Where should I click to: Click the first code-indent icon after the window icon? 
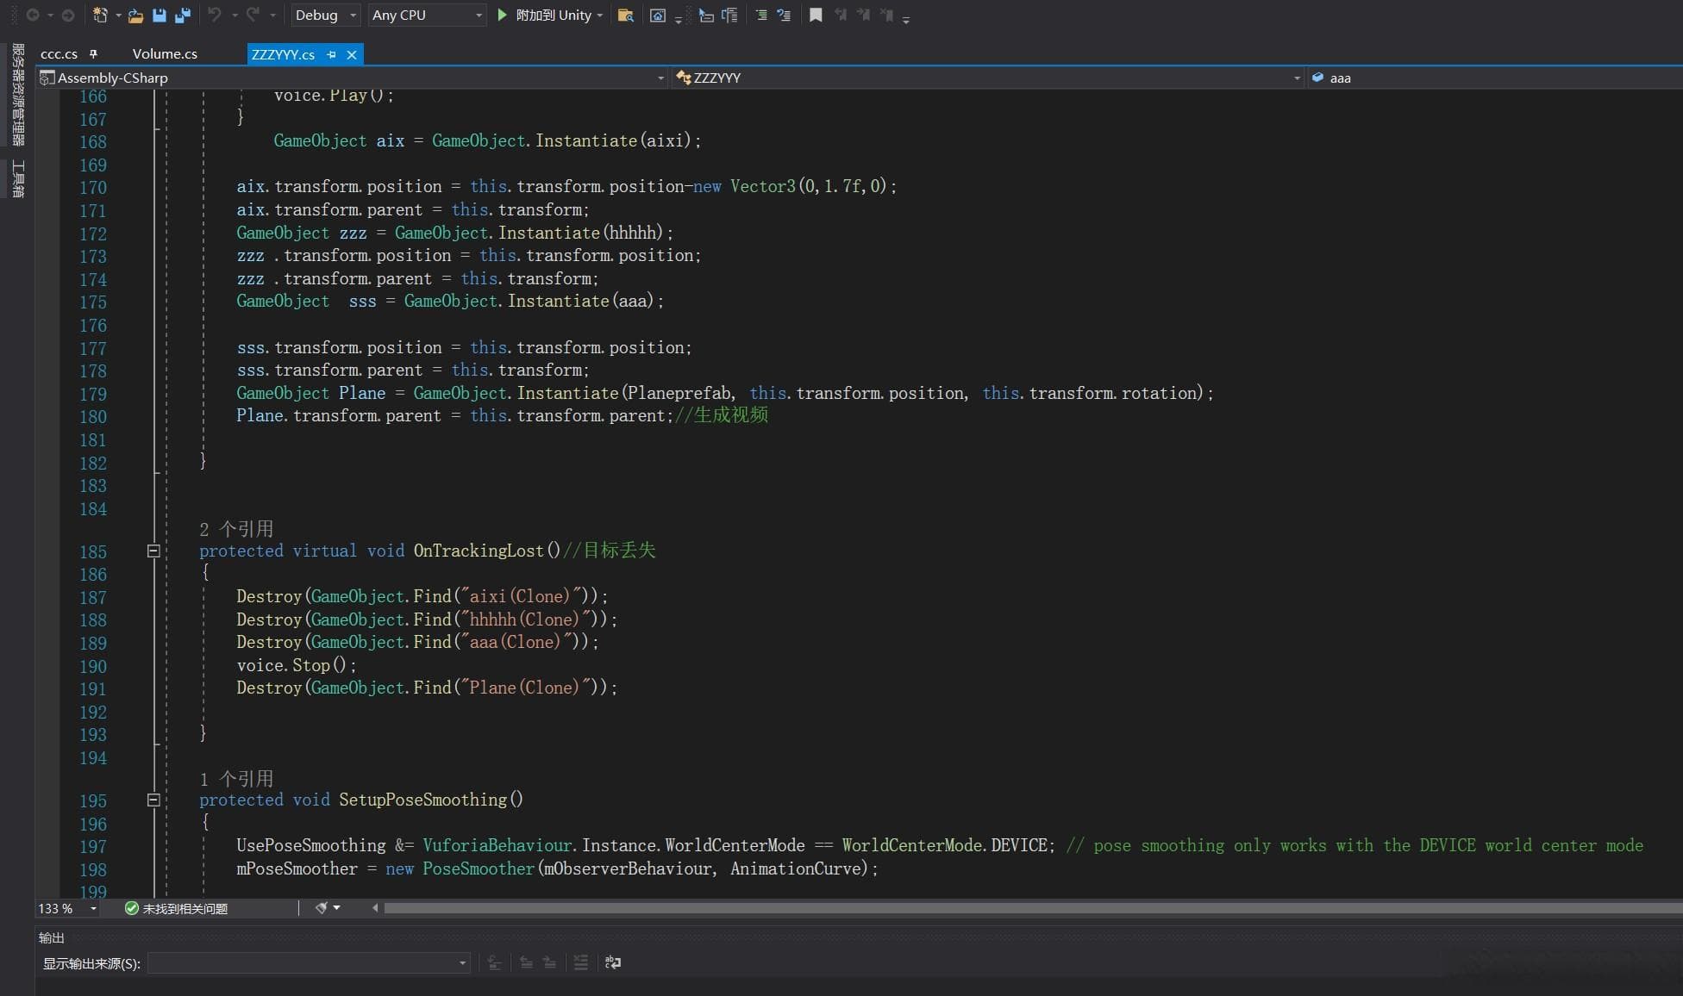click(x=705, y=16)
